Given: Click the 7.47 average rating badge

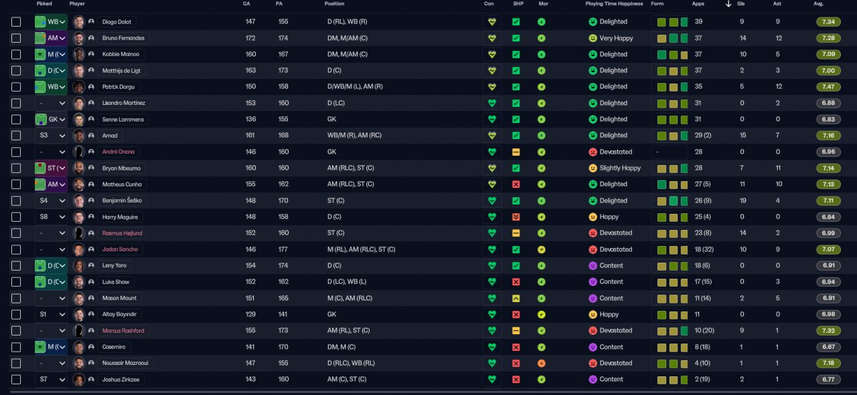Looking at the screenshot, I should [828, 87].
